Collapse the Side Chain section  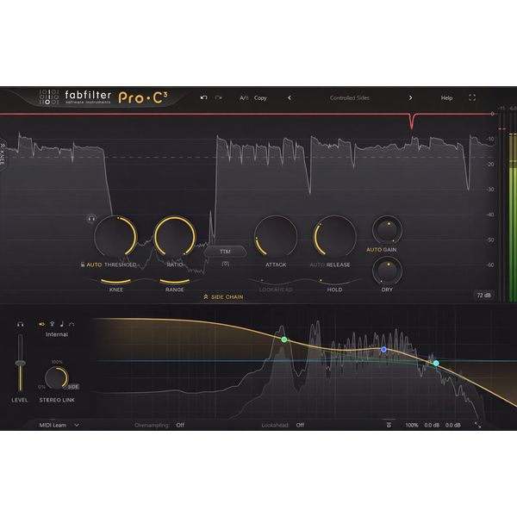point(223,297)
